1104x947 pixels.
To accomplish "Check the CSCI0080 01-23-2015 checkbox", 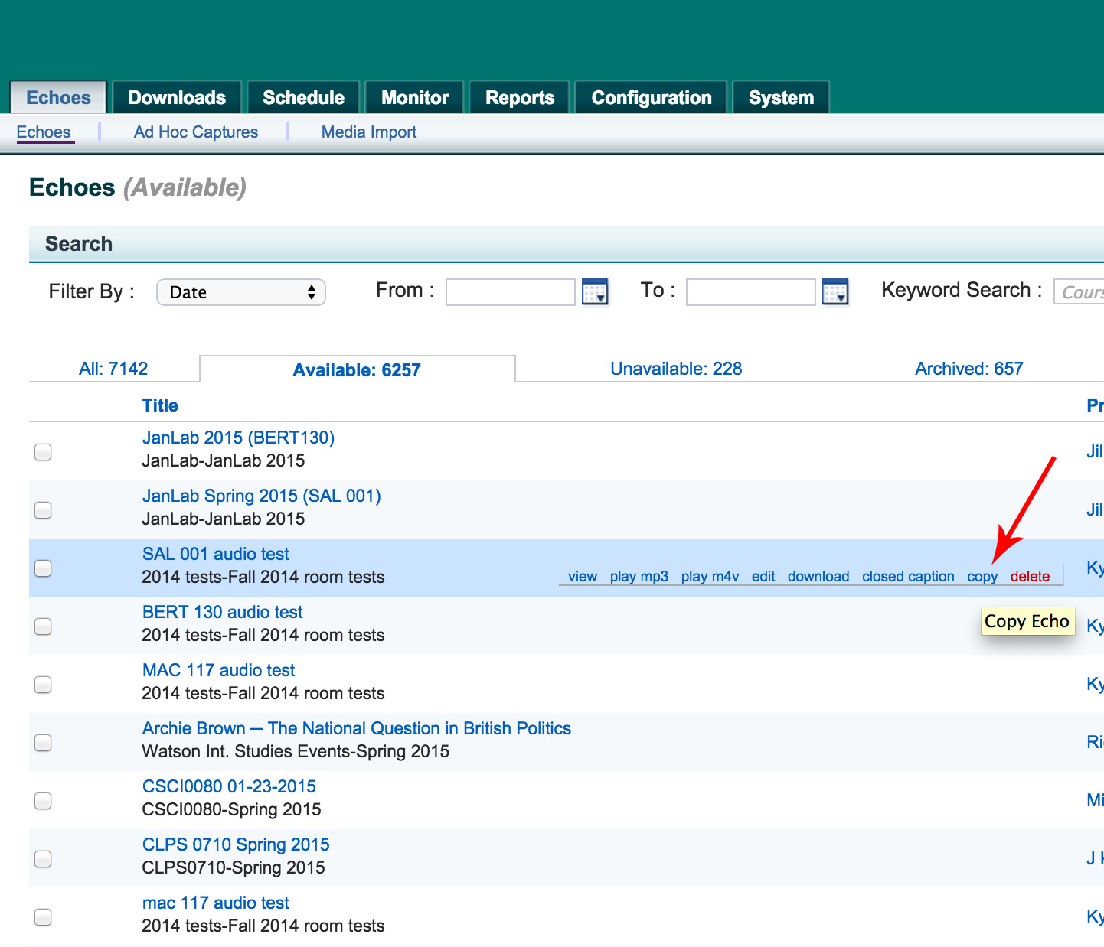I will pyautogui.click(x=43, y=801).
